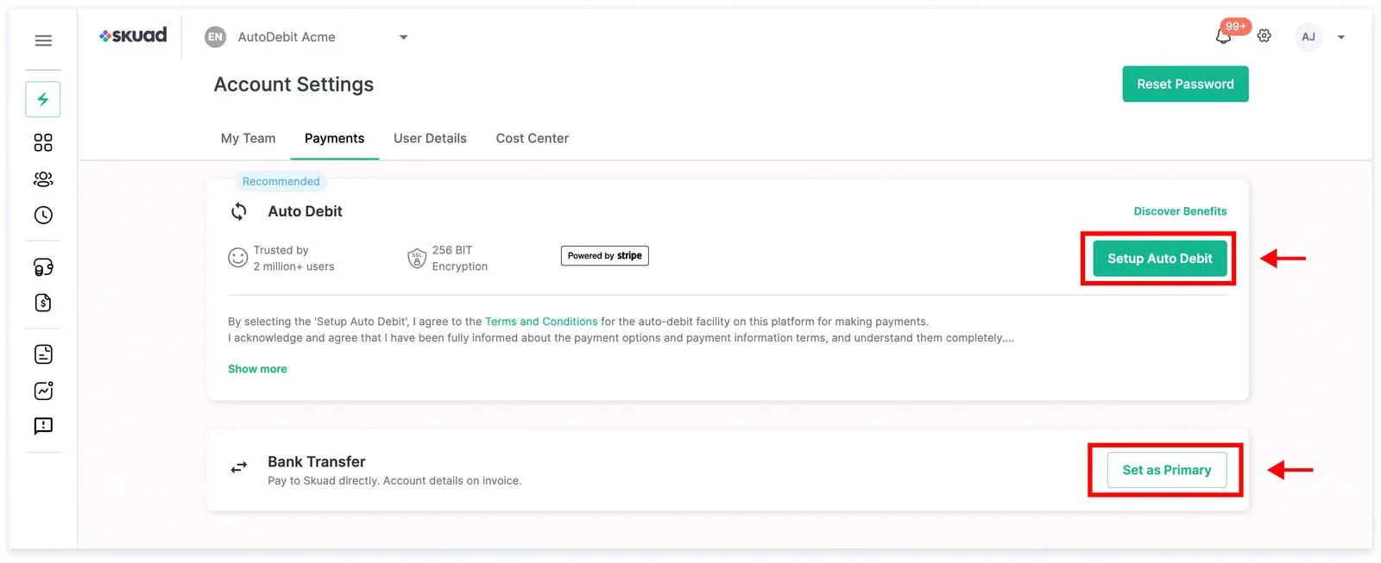The height and width of the screenshot is (563, 1381).
Task: Click the masks-style sidebar icon
Action: (x=43, y=267)
